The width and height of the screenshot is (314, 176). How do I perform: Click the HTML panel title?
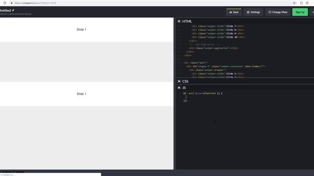187,22
